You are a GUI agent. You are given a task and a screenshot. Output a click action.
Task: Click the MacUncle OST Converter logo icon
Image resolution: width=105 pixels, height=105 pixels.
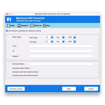(9, 19)
